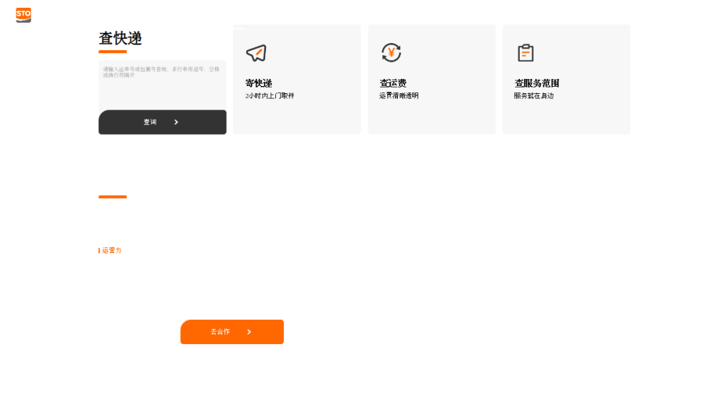Click the paper plane icon for 寄快递
Image resolution: width=717 pixels, height=418 pixels.
click(x=256, y=53)
